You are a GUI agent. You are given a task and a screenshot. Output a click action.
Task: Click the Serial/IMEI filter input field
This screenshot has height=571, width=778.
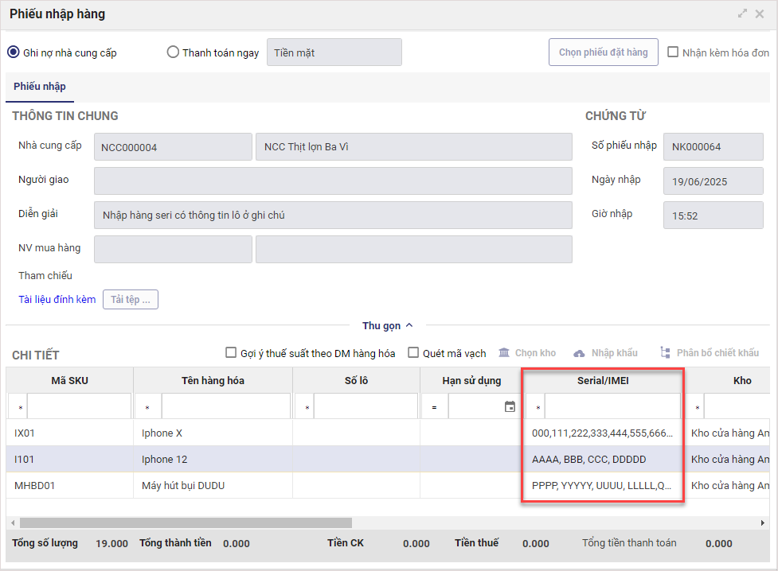[612, 407]
